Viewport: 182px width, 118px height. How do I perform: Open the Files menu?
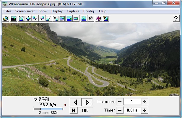click(8, 11)
